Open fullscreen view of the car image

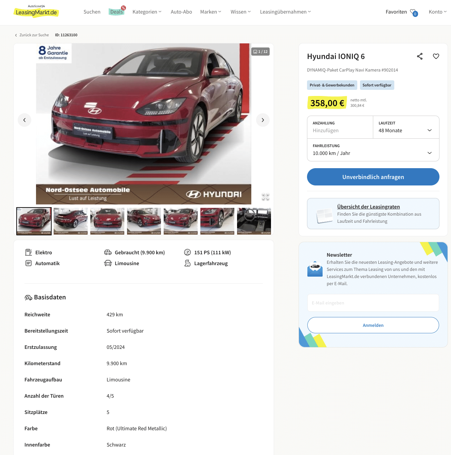pos(266,197)
